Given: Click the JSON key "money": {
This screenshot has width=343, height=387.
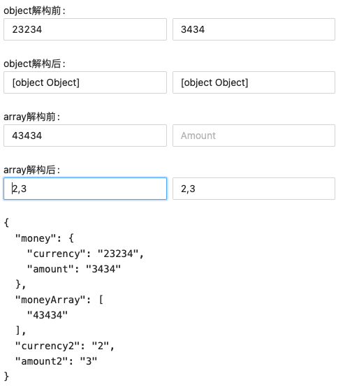Looking at the screenshot, I should pos(45,238).
